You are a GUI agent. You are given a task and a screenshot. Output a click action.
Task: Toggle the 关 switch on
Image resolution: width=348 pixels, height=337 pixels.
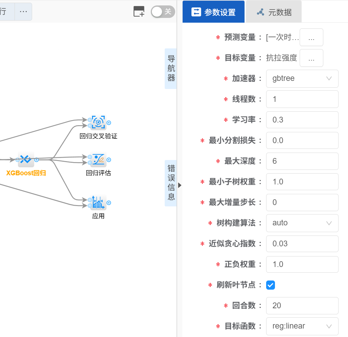(163, 12)
